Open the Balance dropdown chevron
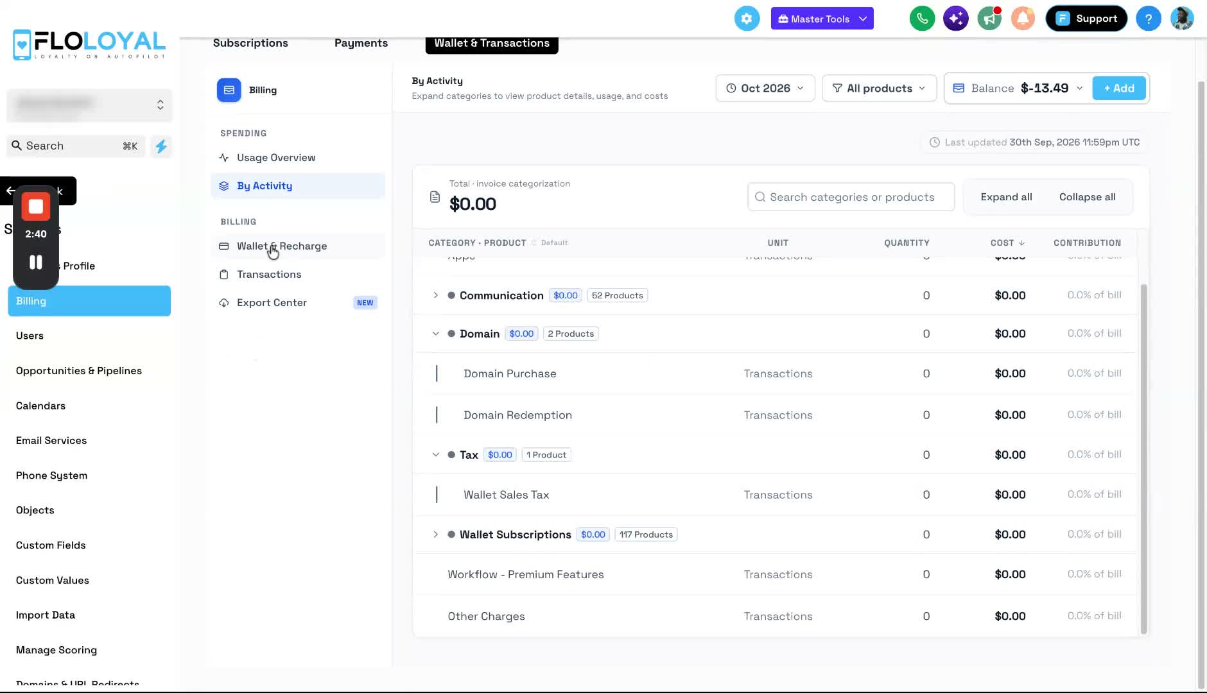Screen dimensions: 1207x693 (x=1079, y=88)
